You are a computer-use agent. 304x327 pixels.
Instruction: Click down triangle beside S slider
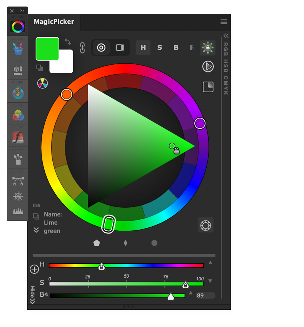[x=210, y=281]
